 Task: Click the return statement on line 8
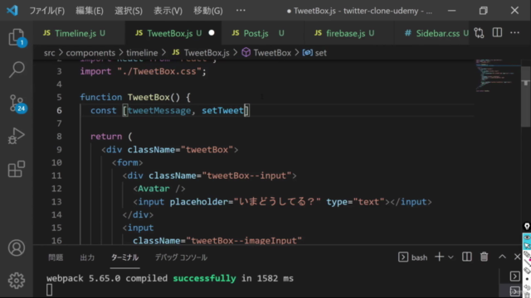coord(106,137)
